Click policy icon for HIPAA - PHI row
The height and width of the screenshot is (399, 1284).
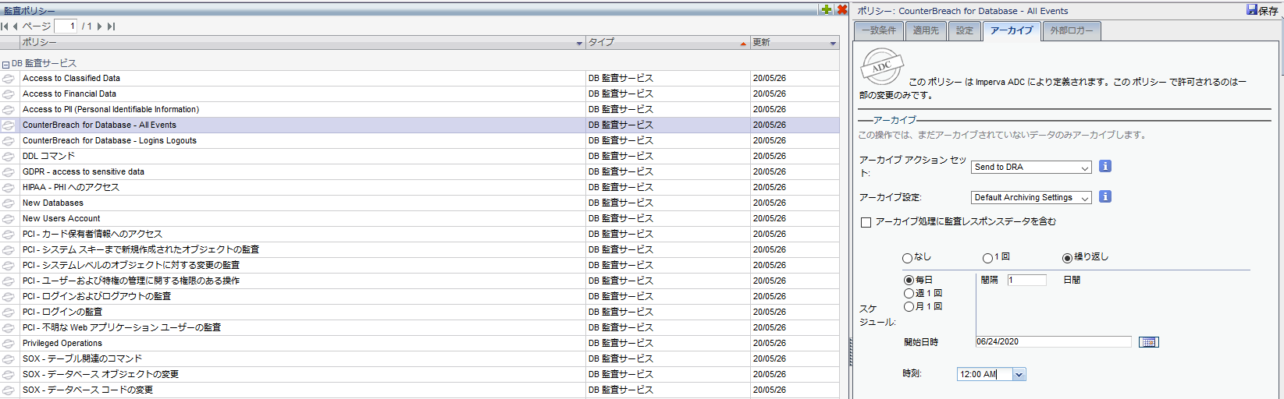[x=9, y=188]
